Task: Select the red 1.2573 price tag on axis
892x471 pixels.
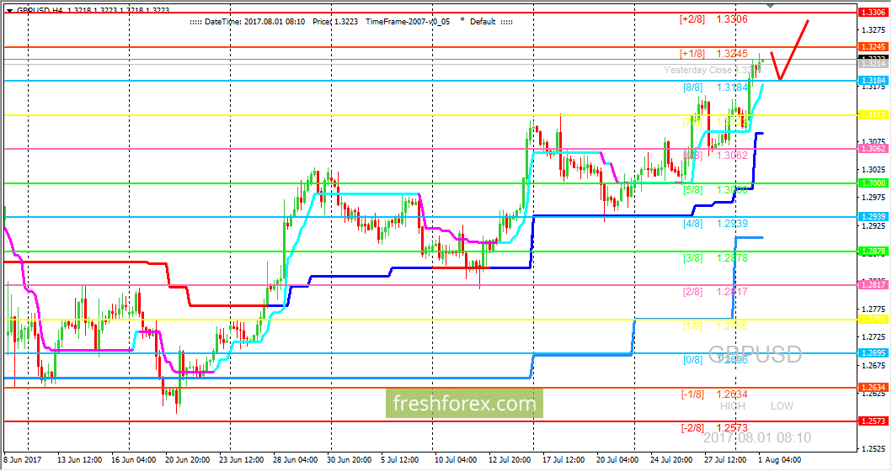Action: coord(873,421)
